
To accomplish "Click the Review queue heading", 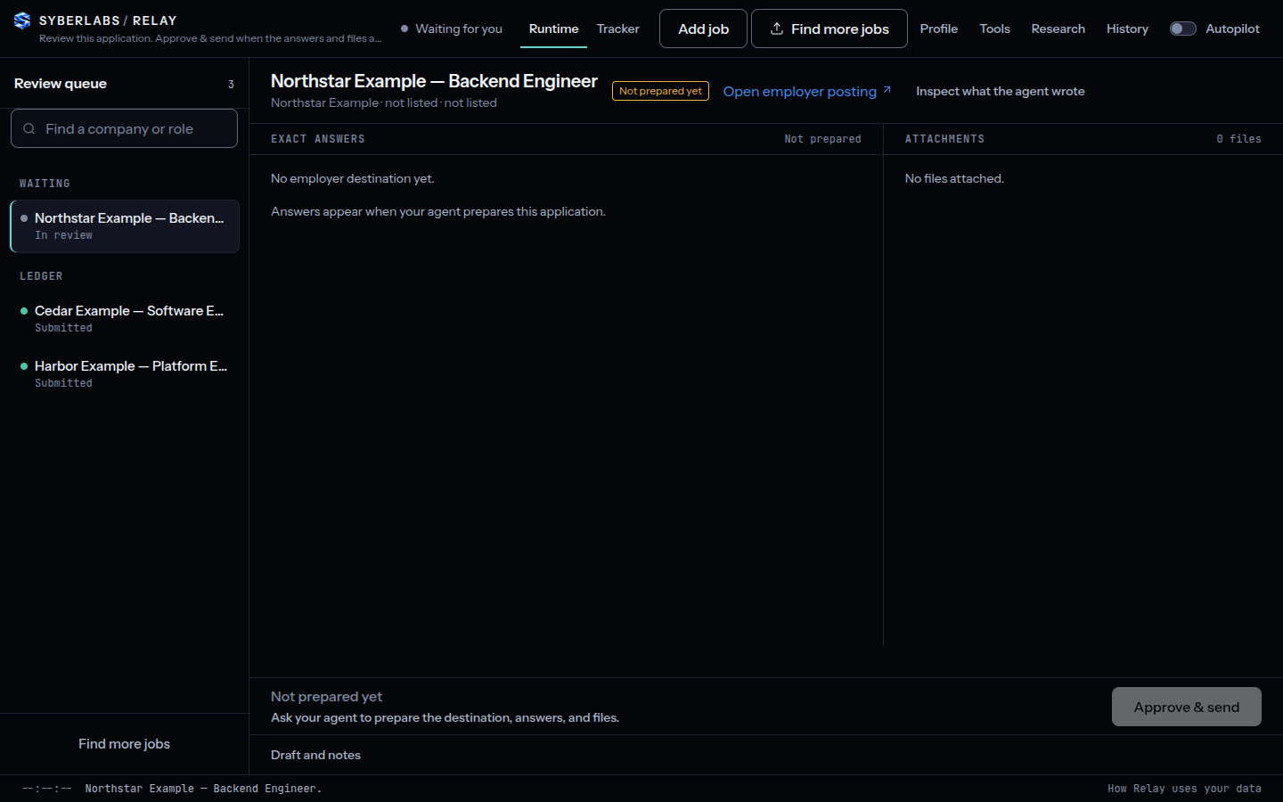I will (x=61, y=84).
